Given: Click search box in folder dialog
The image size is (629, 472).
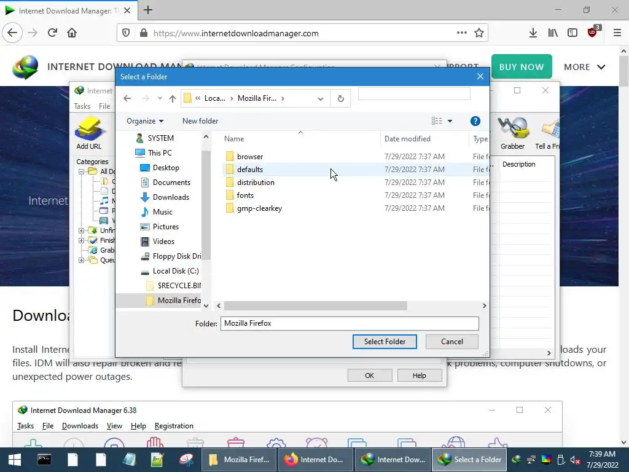Looking at the screenshot, I should click(414, 94).
